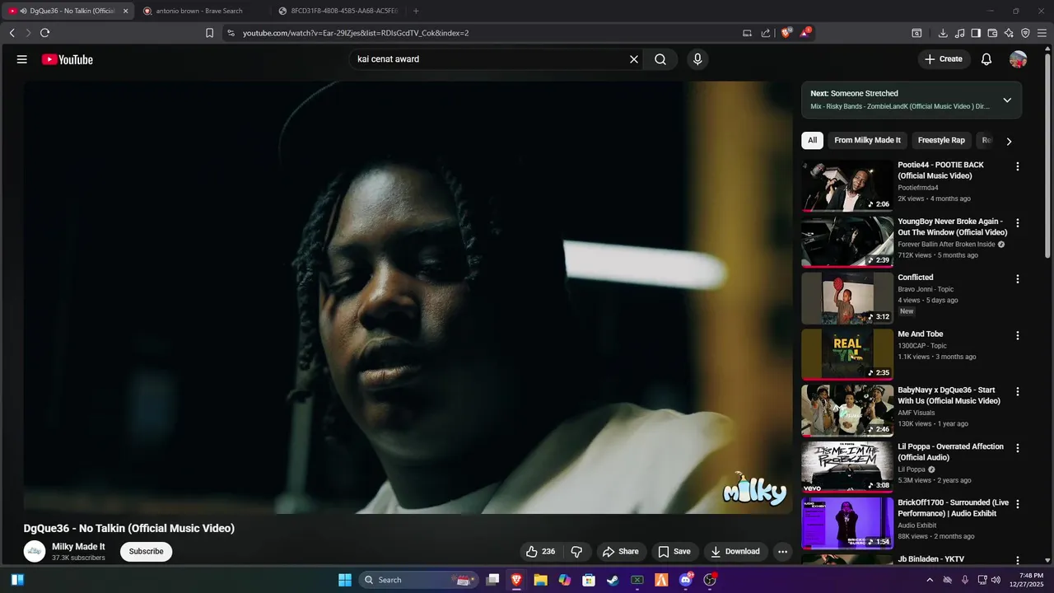Go back in browser history
The height and width of the screenshot is (593, 1054).
pos(12,33)
